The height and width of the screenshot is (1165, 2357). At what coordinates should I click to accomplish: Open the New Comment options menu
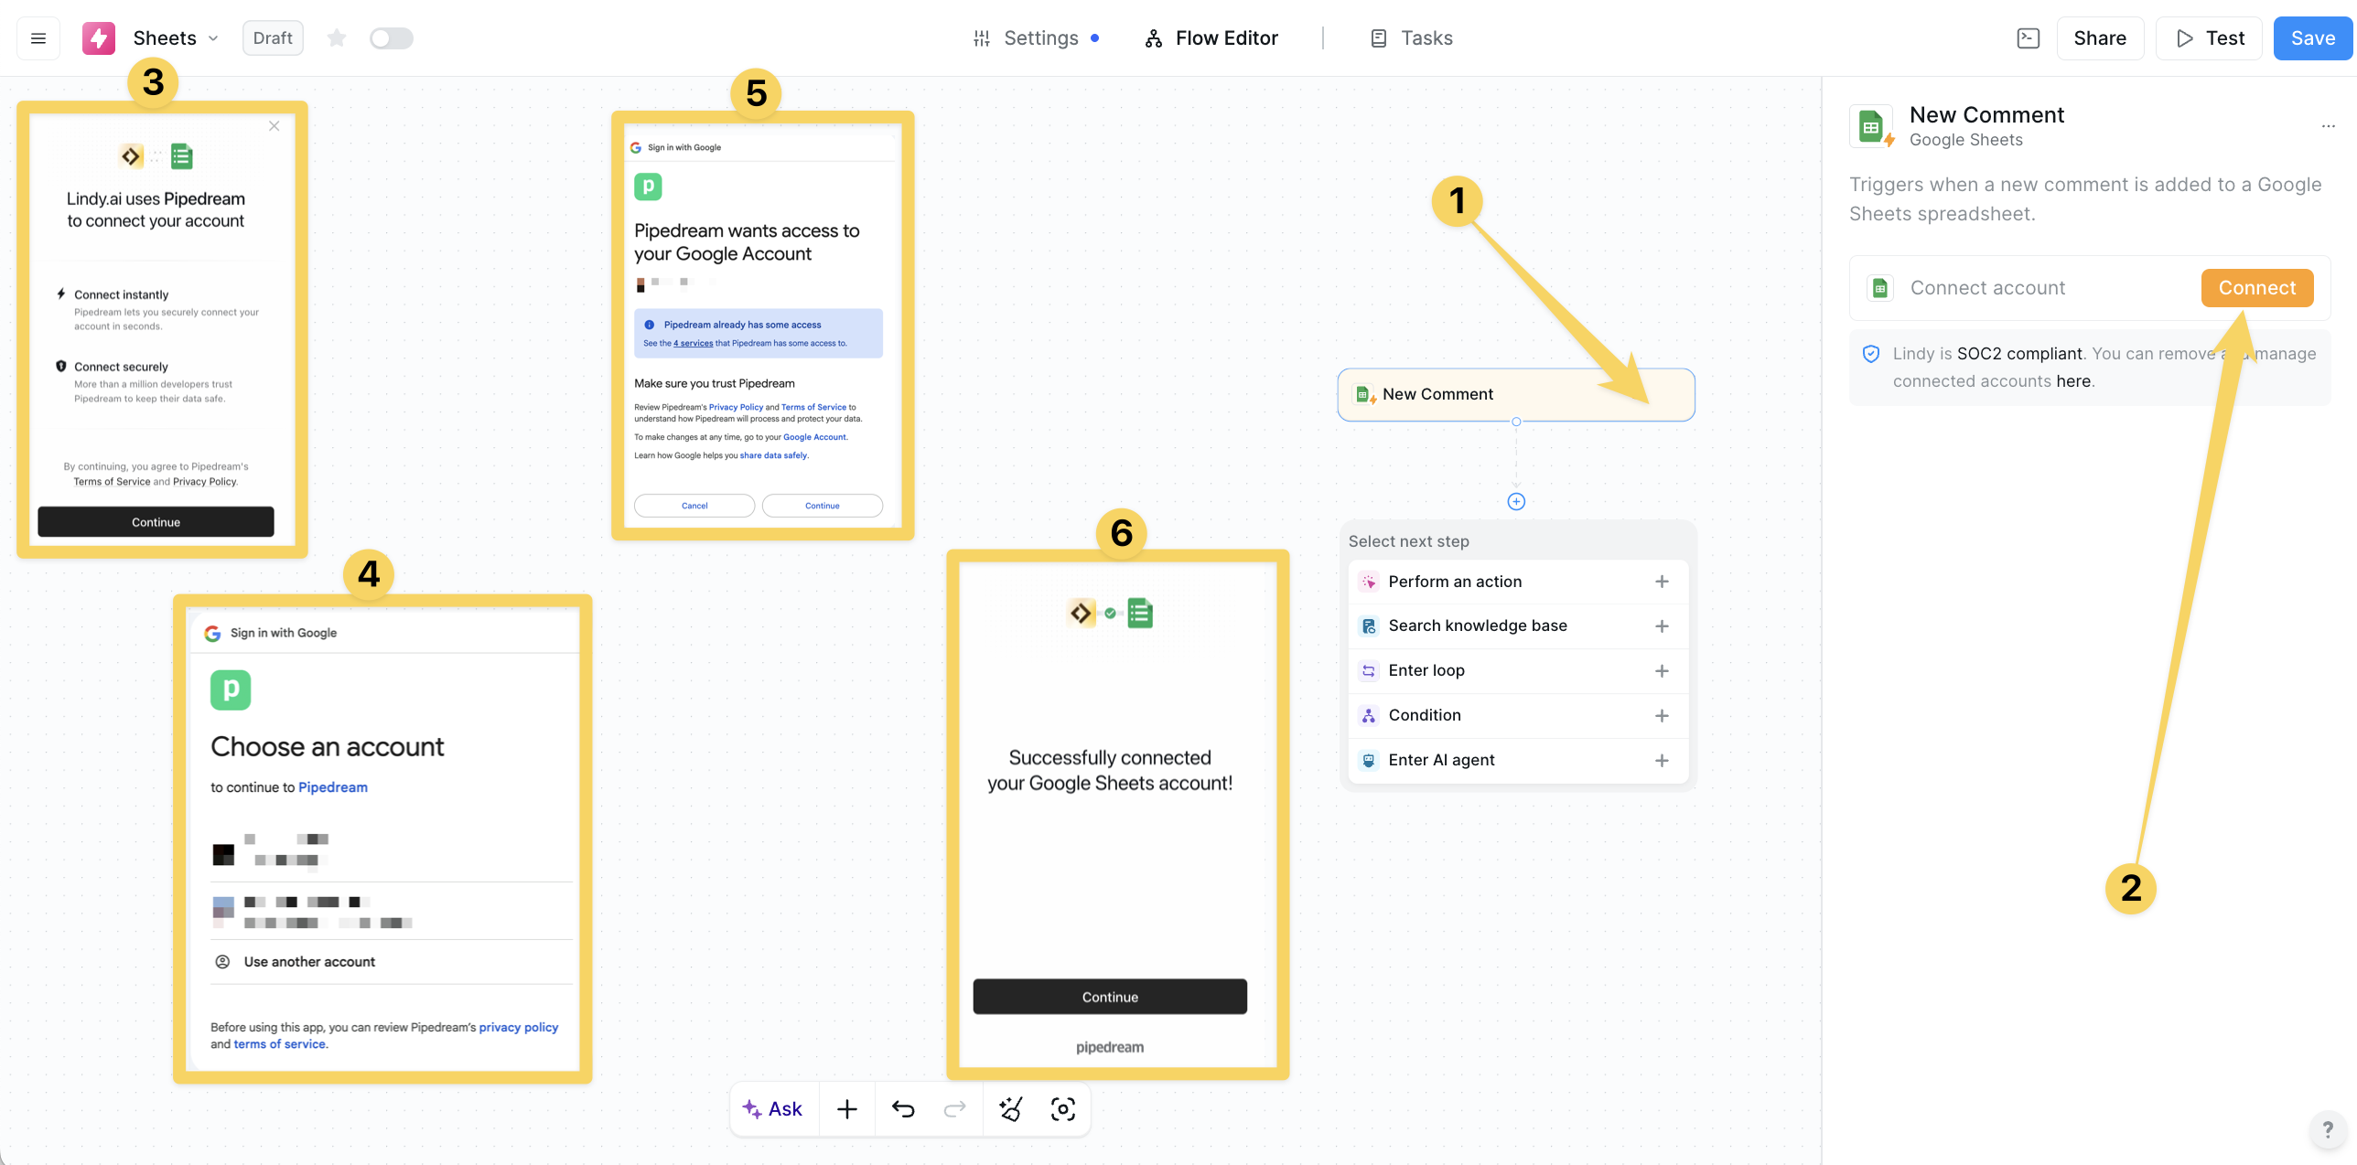(2328, 126)
